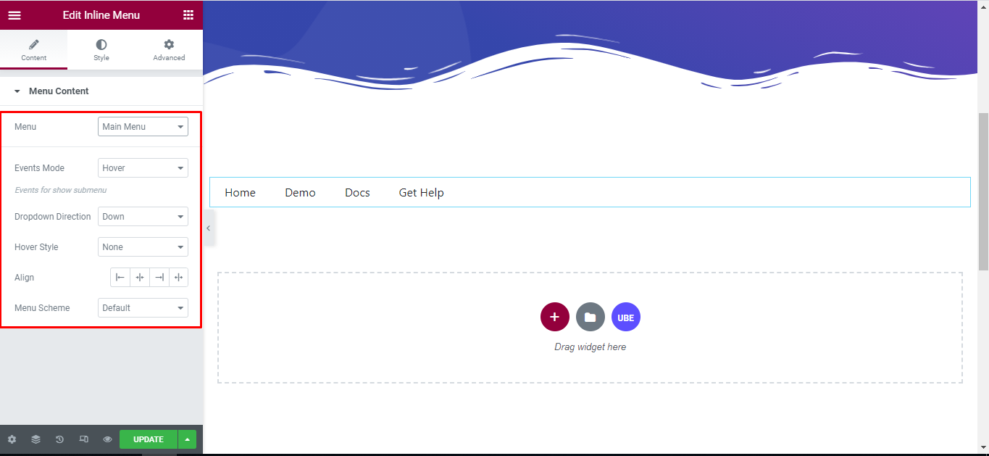Align menu to the right
The image size is (989, 456).
tap(159, 278)
